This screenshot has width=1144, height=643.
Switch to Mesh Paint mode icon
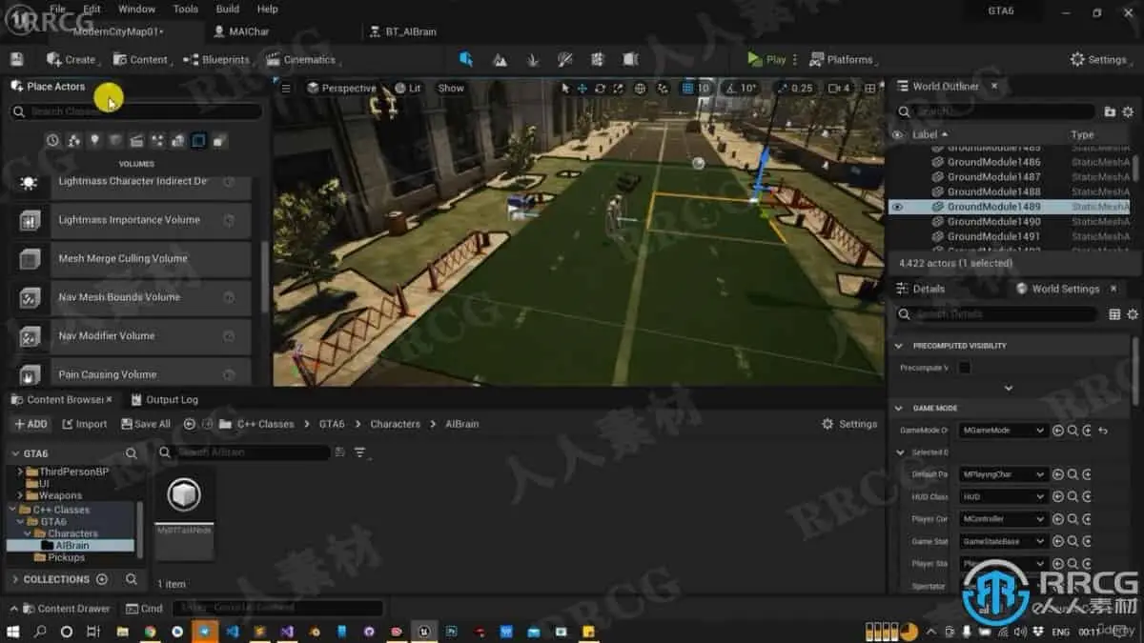565,59
